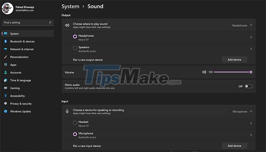Click the 'Headphones' summary text in Output header

click(x=239, y=25)
